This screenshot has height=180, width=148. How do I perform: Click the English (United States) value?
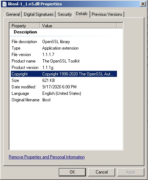coord(62,93)
